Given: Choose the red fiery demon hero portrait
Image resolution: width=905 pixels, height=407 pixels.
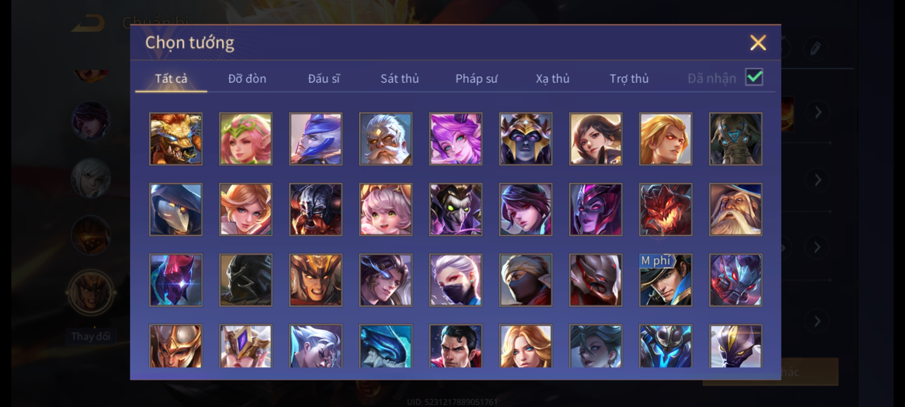Looking at the screenshot, I should coord(666,210).
